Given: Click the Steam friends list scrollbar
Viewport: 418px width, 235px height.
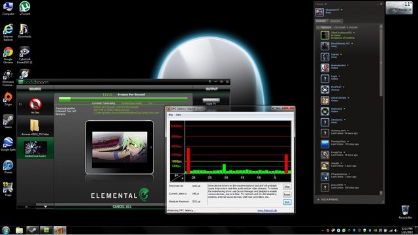Looking at the screenshot, I should point(381,61).
